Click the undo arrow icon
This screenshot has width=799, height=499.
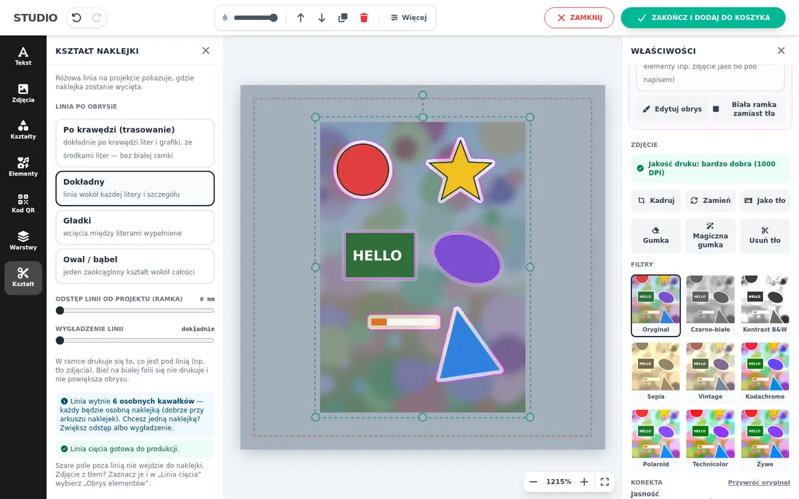click(x=77, y=18)
